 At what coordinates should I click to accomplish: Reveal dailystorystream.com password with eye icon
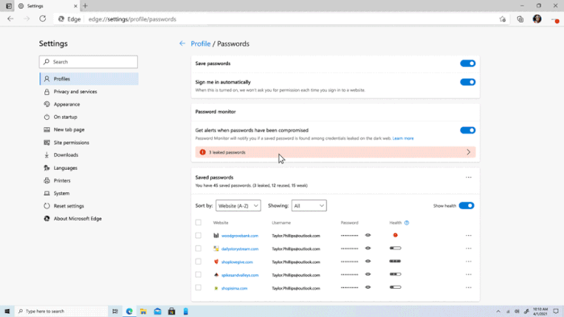(x=367, y=249)
